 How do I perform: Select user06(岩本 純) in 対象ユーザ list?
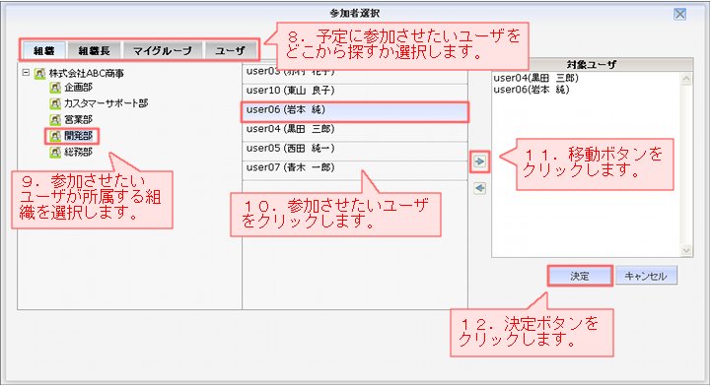tap(532, 90)
